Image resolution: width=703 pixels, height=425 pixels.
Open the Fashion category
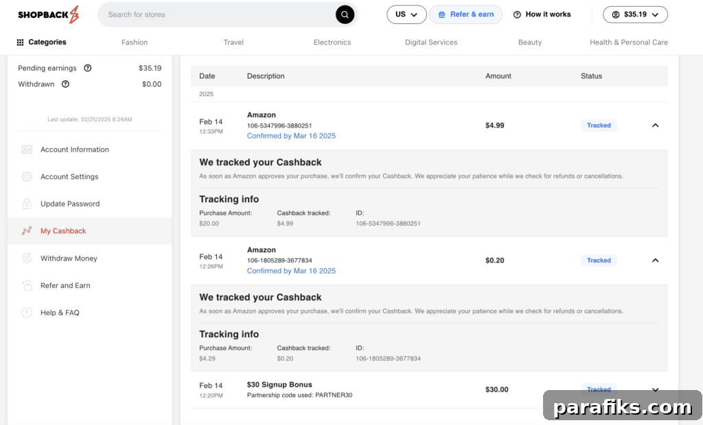(x=135, y=42)
